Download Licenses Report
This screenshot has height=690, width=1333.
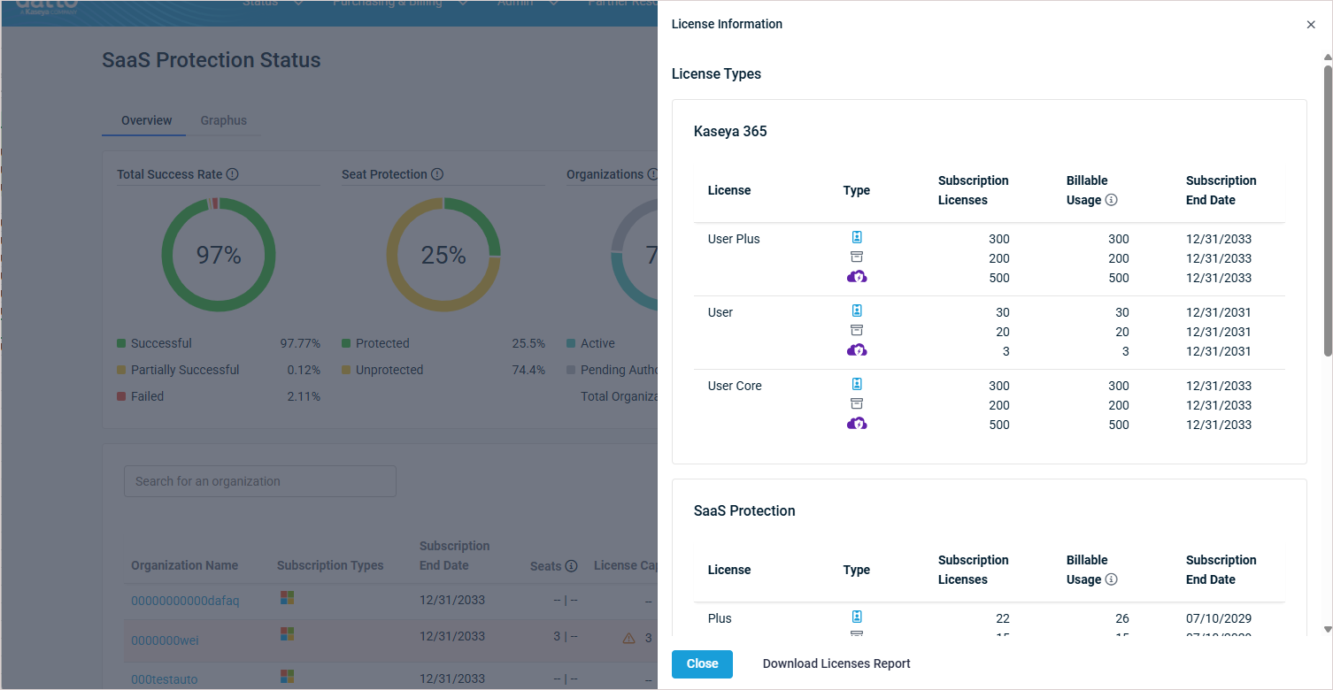coord(836,663)
